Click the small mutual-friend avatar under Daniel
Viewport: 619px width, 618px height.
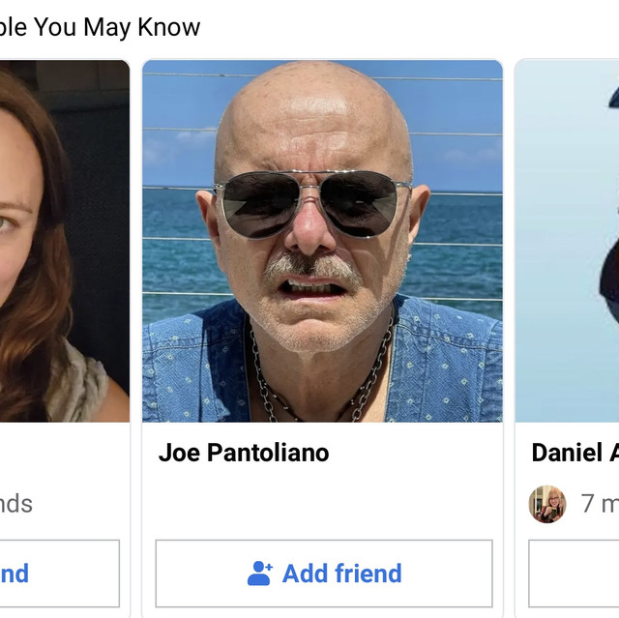547,504
